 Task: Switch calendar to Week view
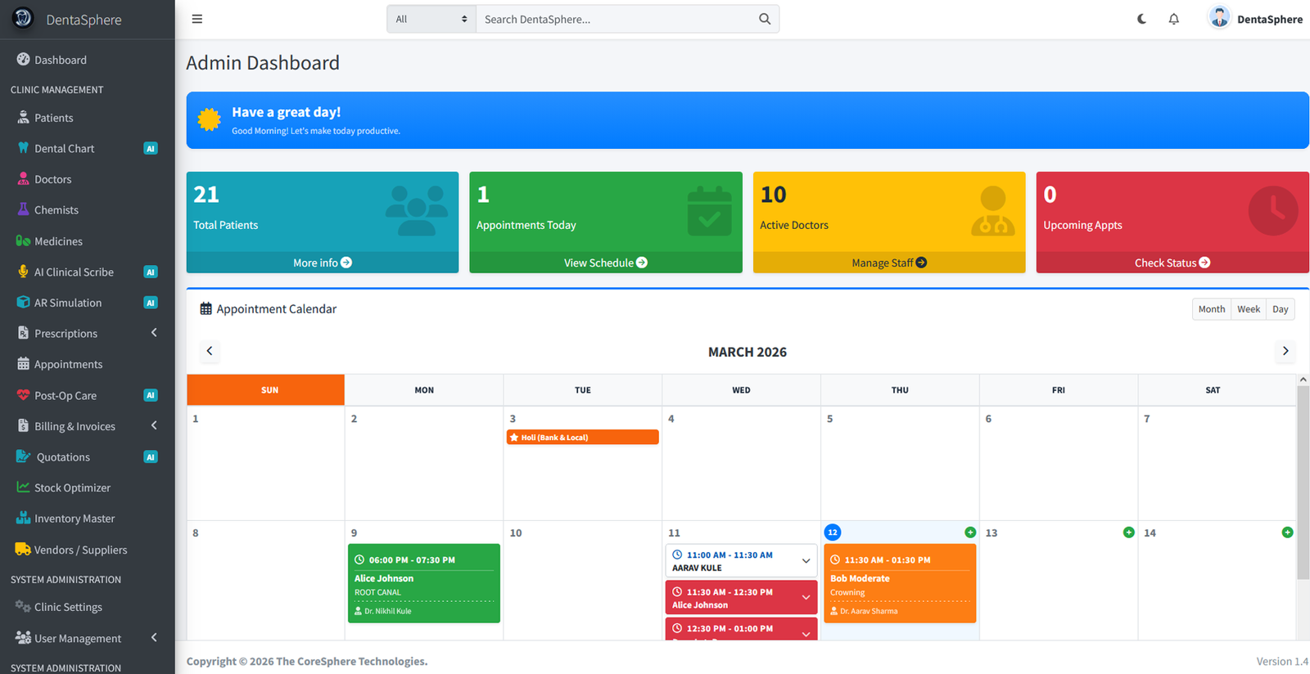point(1249,309)
